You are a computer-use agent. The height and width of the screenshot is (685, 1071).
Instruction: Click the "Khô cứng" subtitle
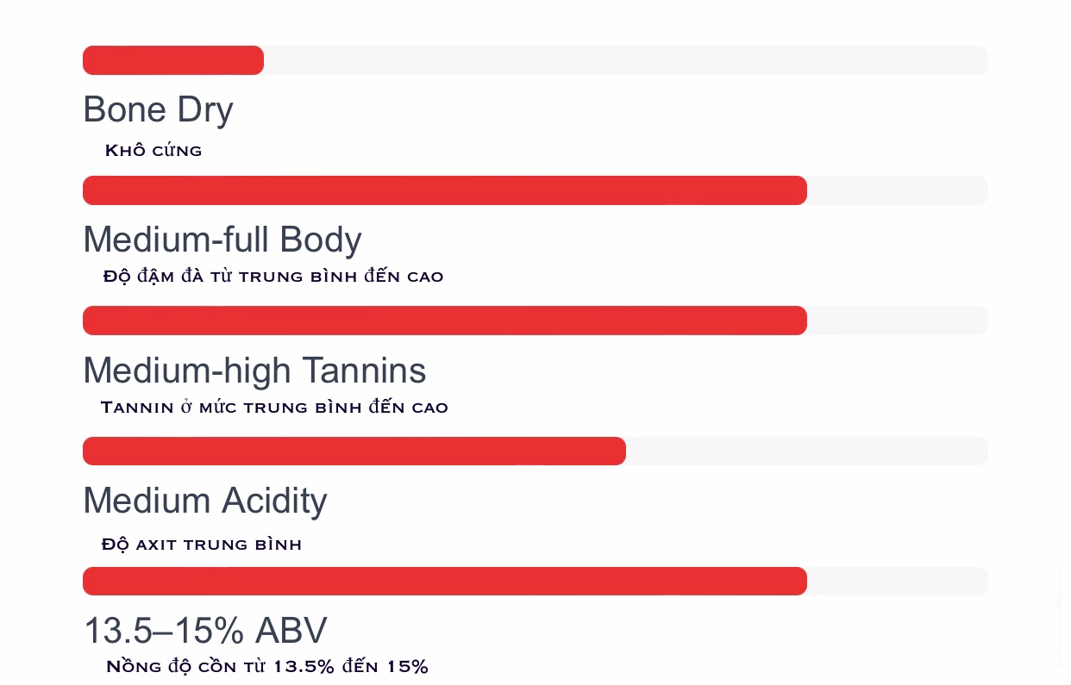point(153,151)
